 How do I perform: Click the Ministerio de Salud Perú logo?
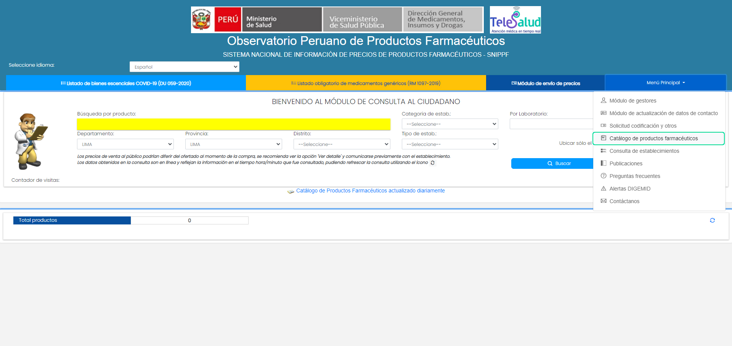[x=256, y=20]
